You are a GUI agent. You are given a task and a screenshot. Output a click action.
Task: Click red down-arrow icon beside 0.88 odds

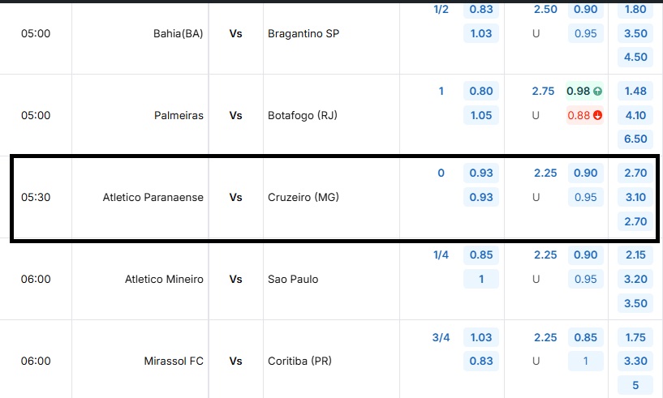coord(598,115)
